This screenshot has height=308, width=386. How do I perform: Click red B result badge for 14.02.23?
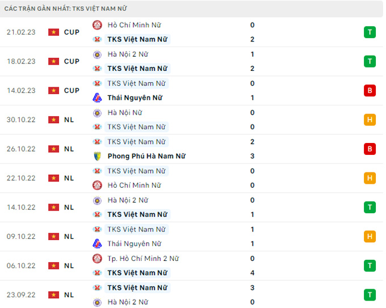[x=370, y=90]
